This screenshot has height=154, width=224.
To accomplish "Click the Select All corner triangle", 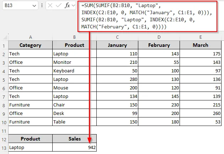I will coord(5,37).
